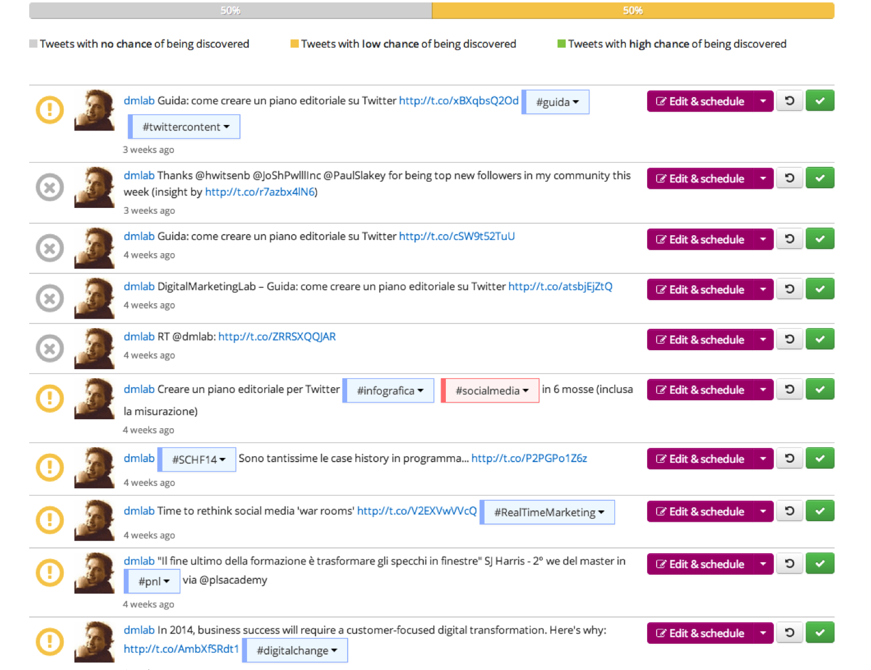Expand the #socialmedia hashtag dropdown
871x670 pixels.
[491, 391]
